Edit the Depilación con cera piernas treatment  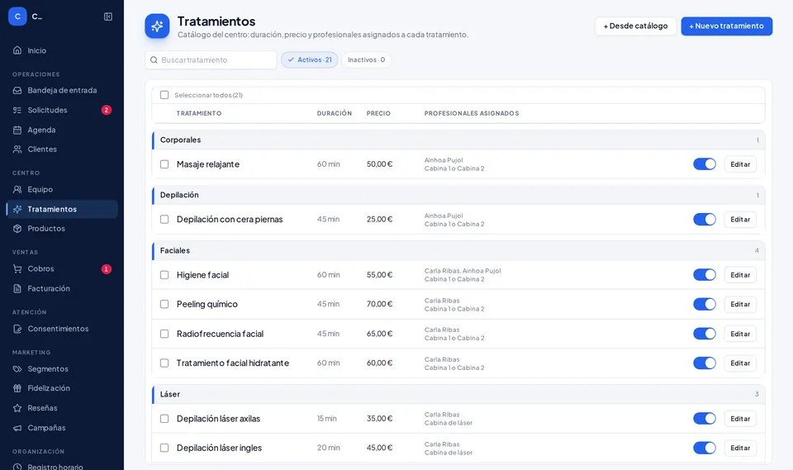click(740, 219)
